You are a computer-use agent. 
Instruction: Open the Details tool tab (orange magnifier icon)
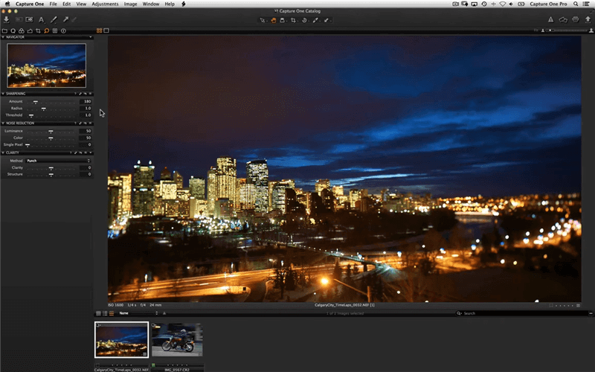pyautogui.click(x=47, y=31)
